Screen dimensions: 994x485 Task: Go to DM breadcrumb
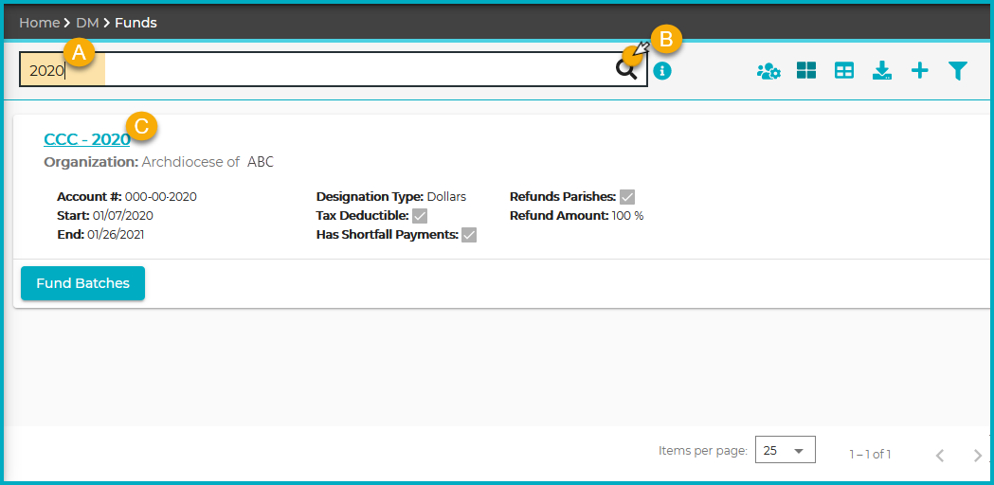[x=88, y=23]
